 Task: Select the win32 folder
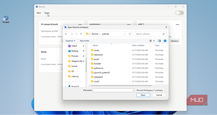(x=97, y=81)
